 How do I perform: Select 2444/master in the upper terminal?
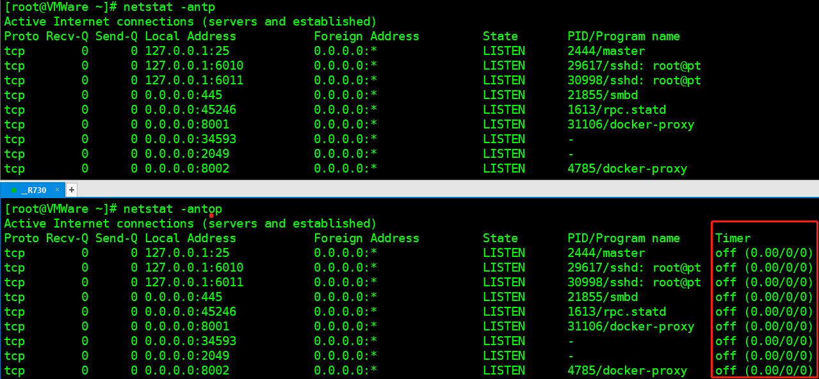(x=606, y=51)
